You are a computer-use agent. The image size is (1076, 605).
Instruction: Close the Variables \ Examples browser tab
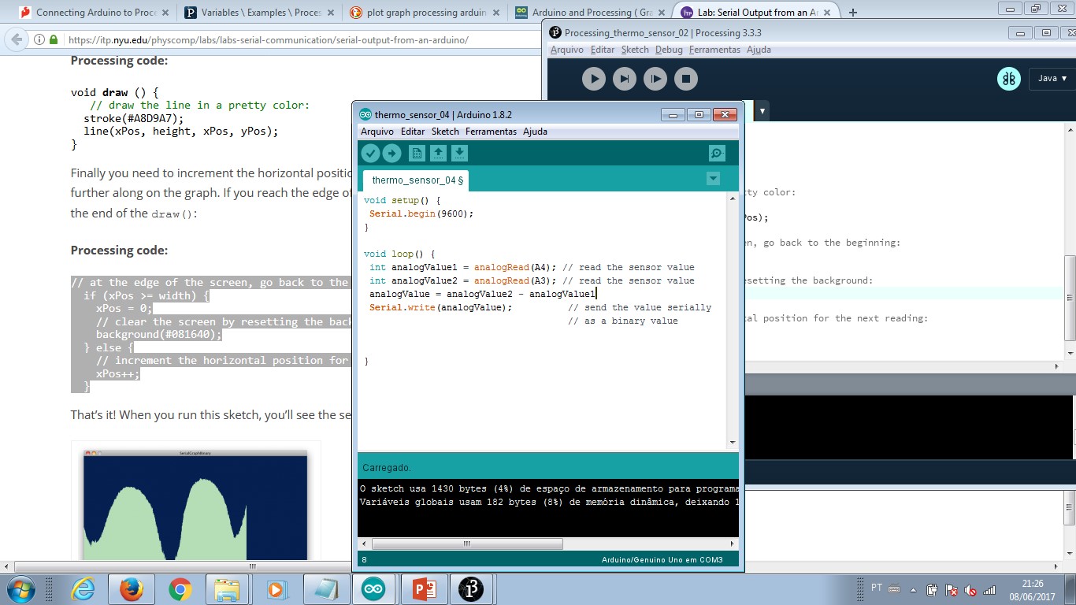[331, 13]
